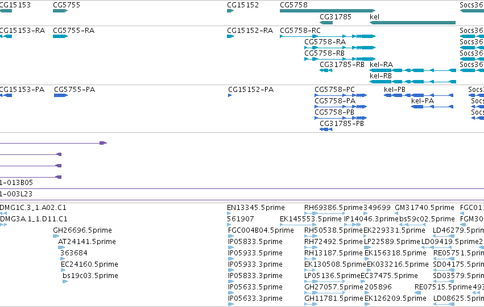Click protein kel-PA
The width and height of the screenshot is (484, 307).
422,101
